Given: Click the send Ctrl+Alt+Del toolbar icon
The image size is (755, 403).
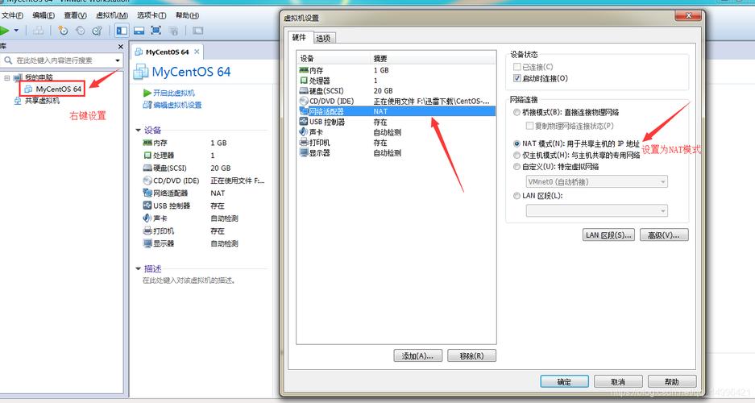Looking at the screenshot, I should point(38,31).
